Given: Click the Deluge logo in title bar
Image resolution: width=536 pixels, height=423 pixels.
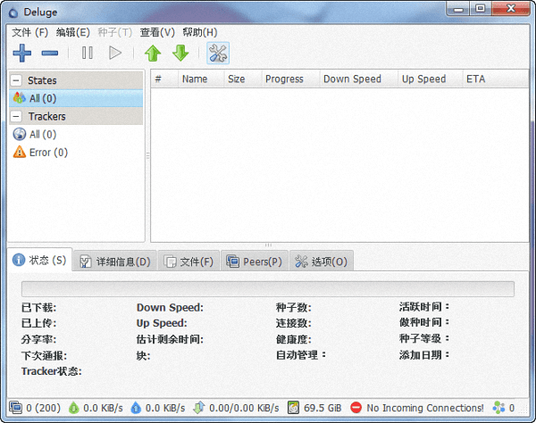Looking at the screenshot, I should pos(13,13).
